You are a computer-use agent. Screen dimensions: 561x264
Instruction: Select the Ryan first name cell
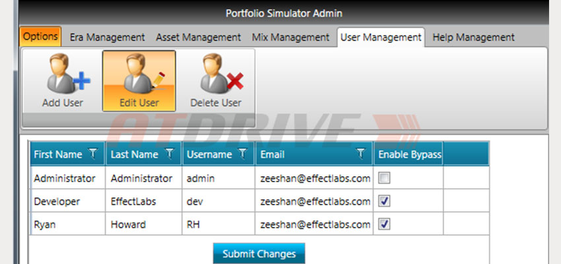[68, 224]
